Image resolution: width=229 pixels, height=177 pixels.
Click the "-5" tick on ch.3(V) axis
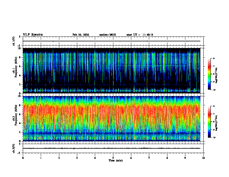[19, 153]
